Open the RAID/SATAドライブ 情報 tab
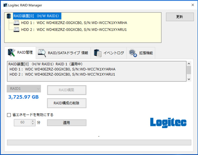This screenshot has width=198, height=155. [63, 53]
